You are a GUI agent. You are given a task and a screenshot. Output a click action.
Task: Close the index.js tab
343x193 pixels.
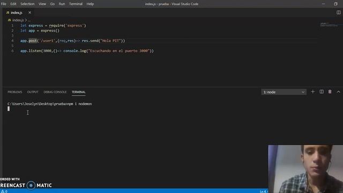pos(30,12)
